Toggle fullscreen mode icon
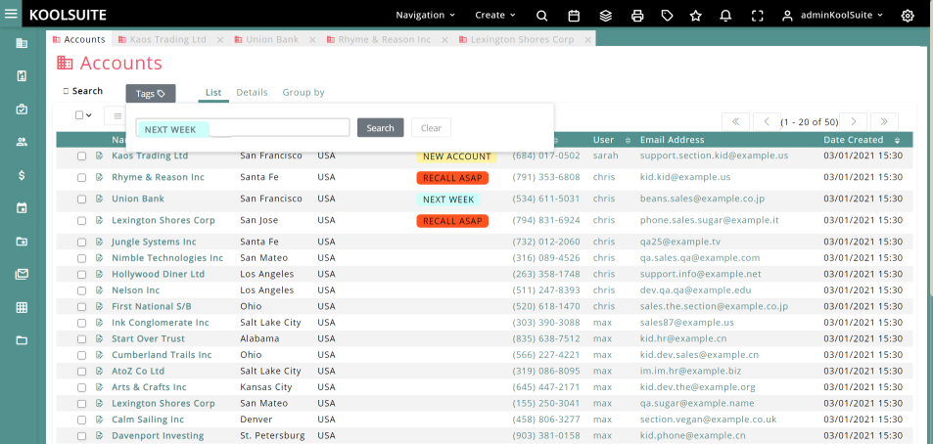This screenshot has width=933, height=444. pos(757,16)
